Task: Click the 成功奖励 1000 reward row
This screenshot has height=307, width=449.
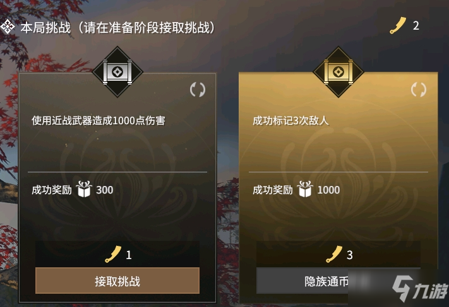Action: coord(296,189)
